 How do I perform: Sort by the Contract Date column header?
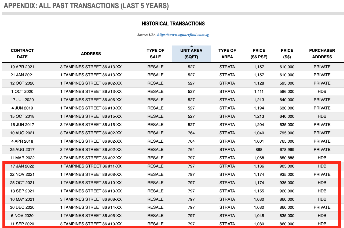(x=22, y=54)
